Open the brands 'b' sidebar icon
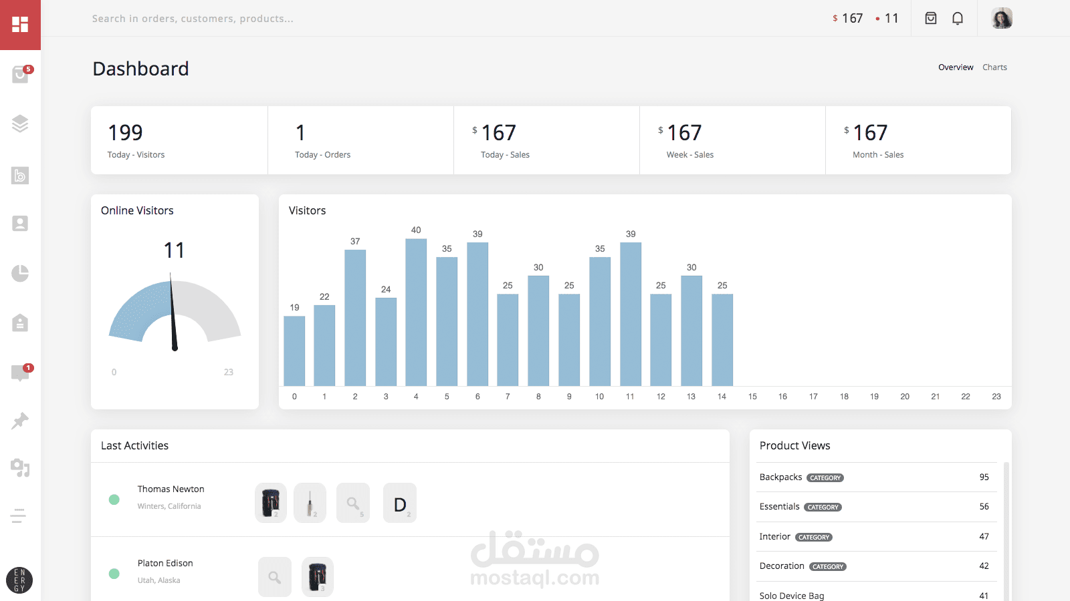 [x=20, y=176]
